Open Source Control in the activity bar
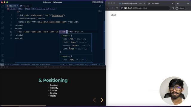The width and height of the screenshot is (191, 107). [x=3, y=17]
